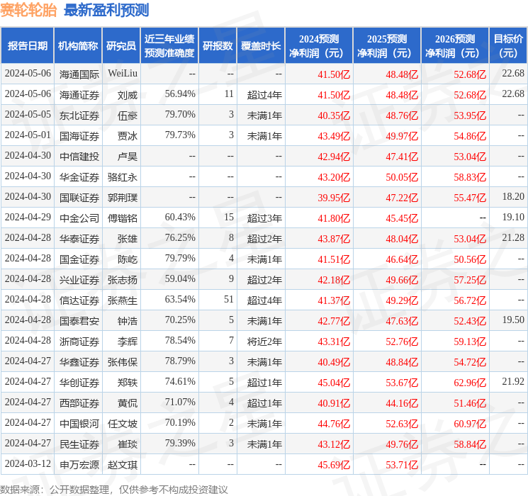Click target price 21.92
Screen dimensions: 528x496
click(x=513, y=381)
